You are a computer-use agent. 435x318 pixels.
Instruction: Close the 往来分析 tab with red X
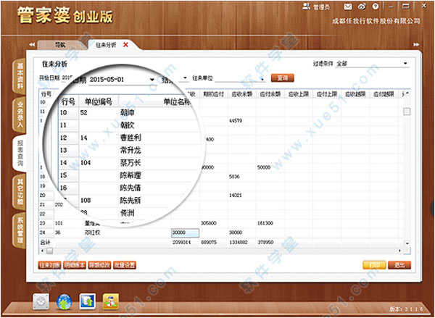(125, 44)
